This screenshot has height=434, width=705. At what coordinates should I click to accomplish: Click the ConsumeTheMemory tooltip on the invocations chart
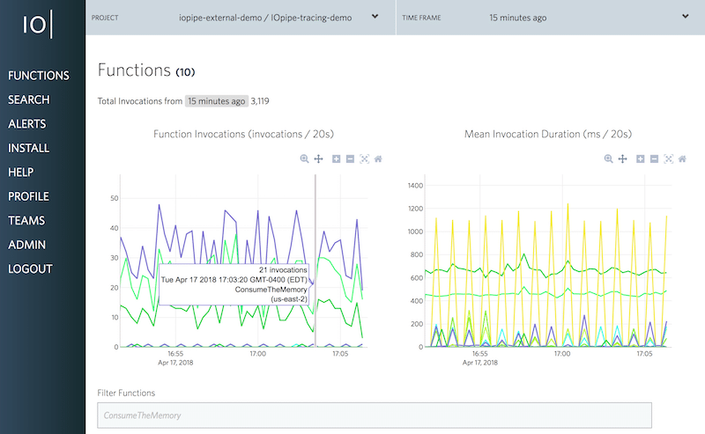pos(234,284)
